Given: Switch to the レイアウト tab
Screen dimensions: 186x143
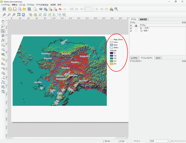Looking at the screenshot, I should coord(134,58).
